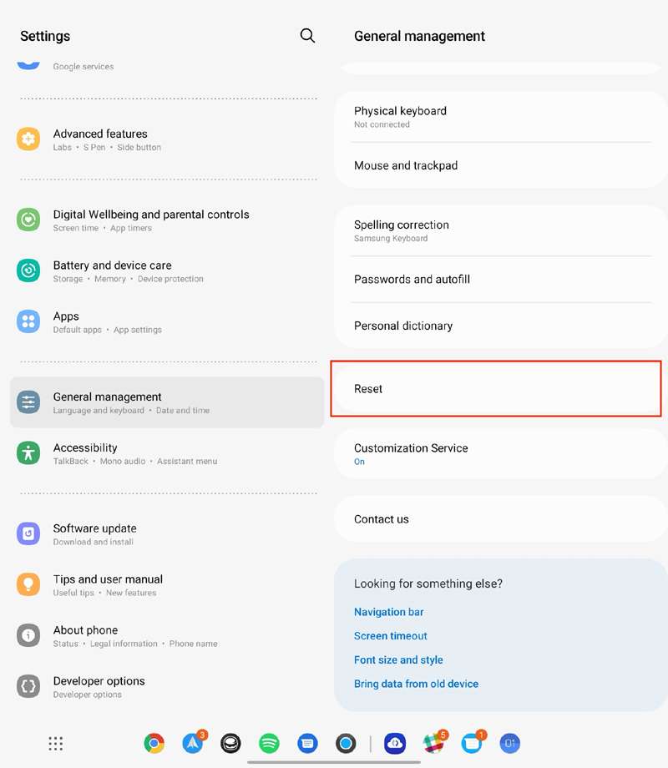The height and width of the screenshot is (768, 668).
Task: Open the Screen timeout link
Action: [x=391, y=636]
